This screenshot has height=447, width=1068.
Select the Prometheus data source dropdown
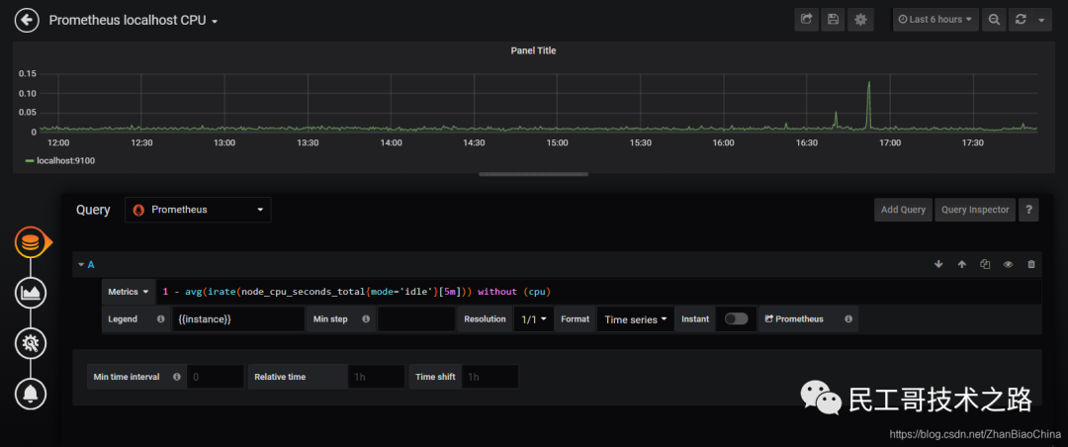198,210
